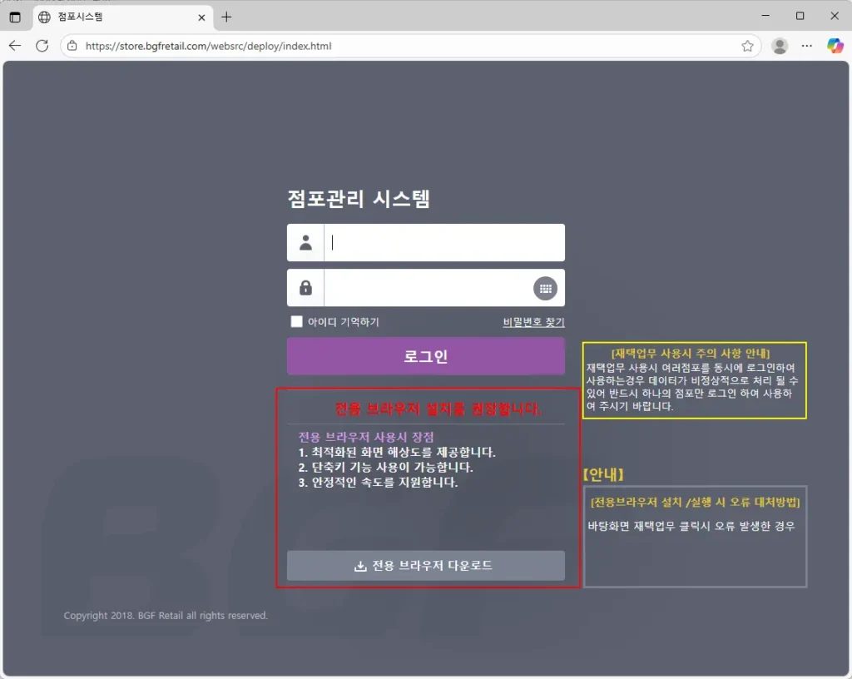Click the person icon beside the ID field

(305, 243)
